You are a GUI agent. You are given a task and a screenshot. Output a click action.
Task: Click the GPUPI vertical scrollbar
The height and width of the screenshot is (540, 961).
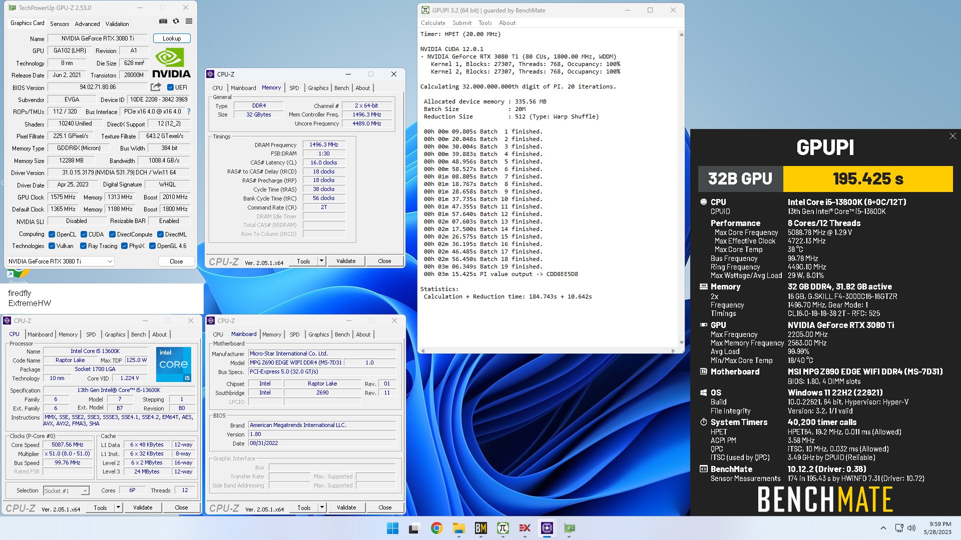coord(681,188)
